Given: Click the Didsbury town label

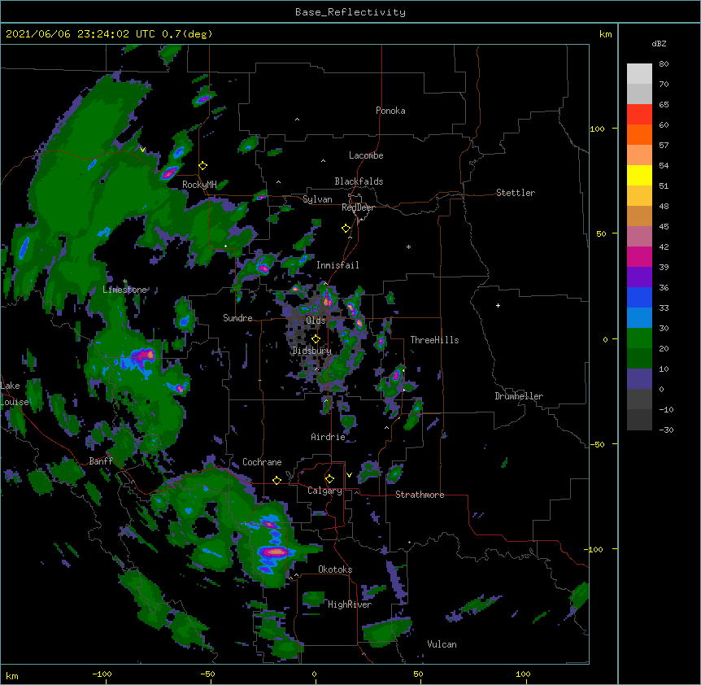Looking at the screenshot, I should pyautogui.click(x=311, y=351).
